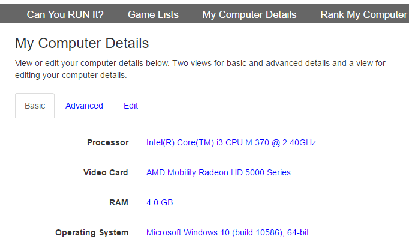Image resolution: width=409 pixels, height=242 pixels.
Task: Click the 4.0 GB RAM link
Action: tap(160, 202)
